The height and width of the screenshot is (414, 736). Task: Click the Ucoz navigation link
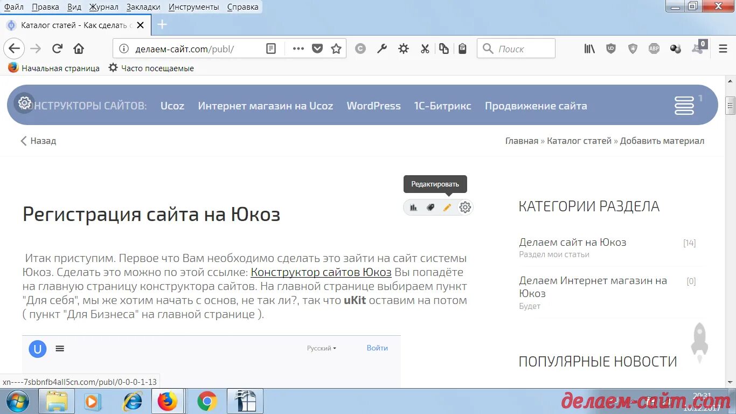click(172, 106)
